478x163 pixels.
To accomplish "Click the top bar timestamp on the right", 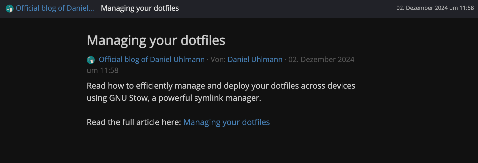I will pyautogui.click(x=435, y=8).
